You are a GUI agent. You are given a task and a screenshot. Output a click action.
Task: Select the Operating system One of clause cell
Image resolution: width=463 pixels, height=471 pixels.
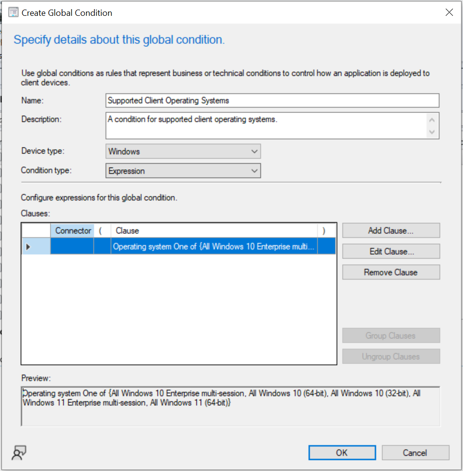tap(214, 247)
